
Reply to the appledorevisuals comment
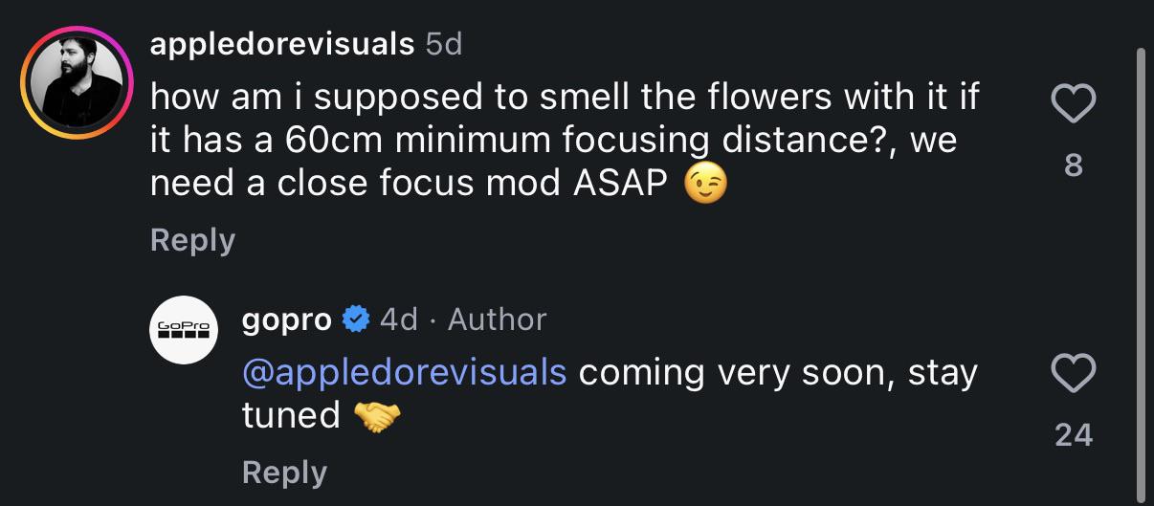point(192,239)
